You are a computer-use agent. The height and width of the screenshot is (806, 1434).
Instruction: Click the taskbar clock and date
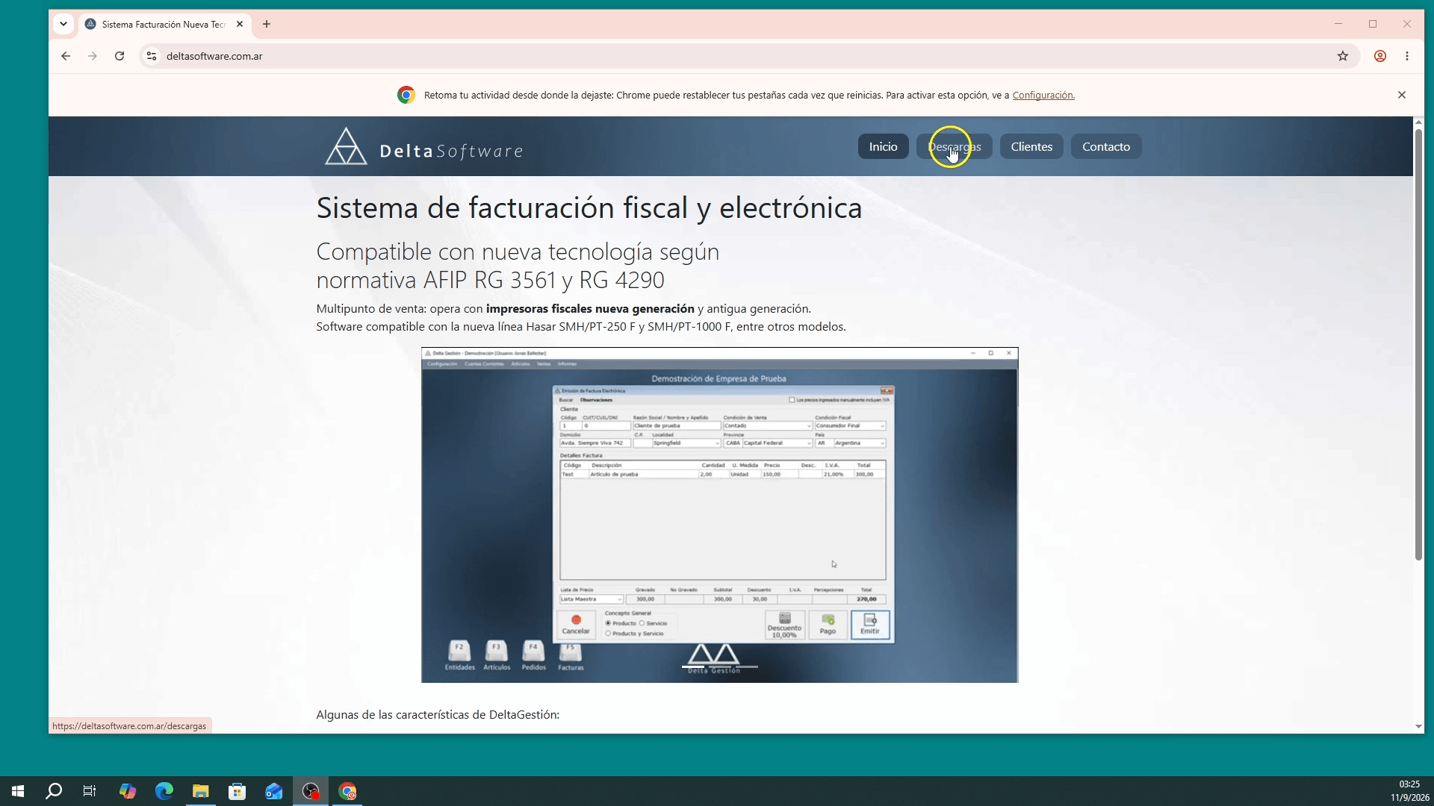click(x=1409, y=791)
